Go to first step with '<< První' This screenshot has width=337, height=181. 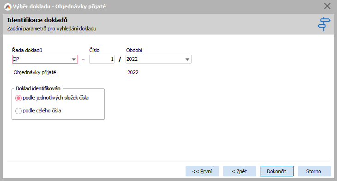(202, 171)
